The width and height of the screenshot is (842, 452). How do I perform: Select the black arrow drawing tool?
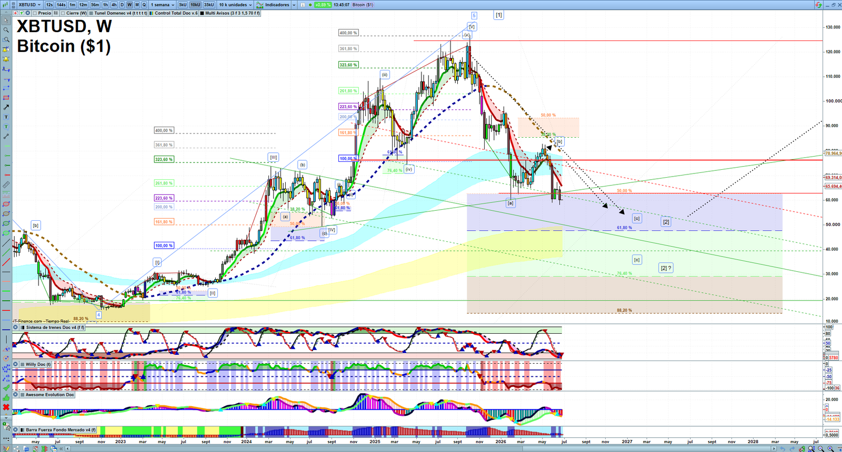(x=6, y=107)
